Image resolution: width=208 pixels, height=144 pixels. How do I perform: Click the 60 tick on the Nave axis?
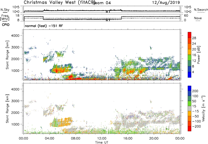click(x=186, y=16)
